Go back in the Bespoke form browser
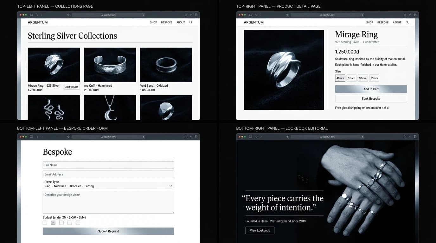The height and width of the screenshot is (243, 436). 37,137
